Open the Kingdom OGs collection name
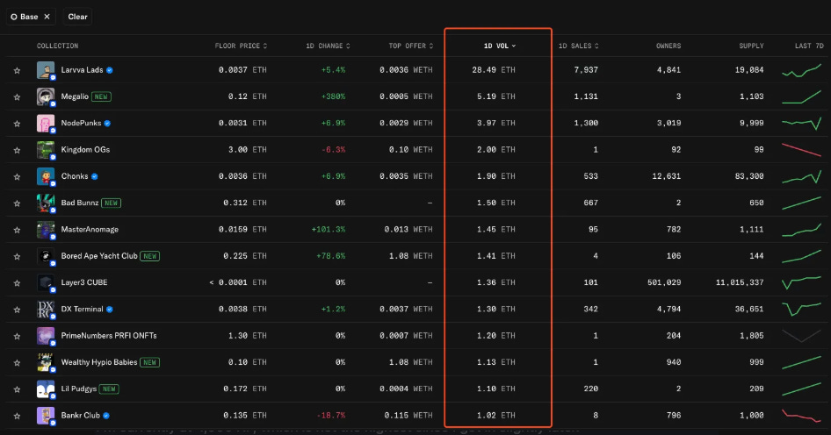Screen dimensions: 831x435 pyautogui.click(x=85, y=150)
